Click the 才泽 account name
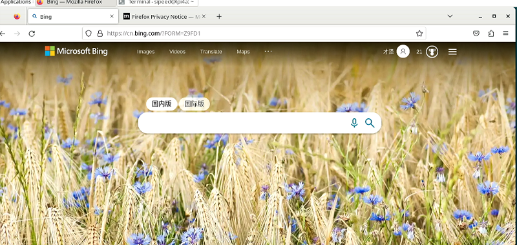The width and height of the screenshot is (517, 245). (x=388, y=52)
